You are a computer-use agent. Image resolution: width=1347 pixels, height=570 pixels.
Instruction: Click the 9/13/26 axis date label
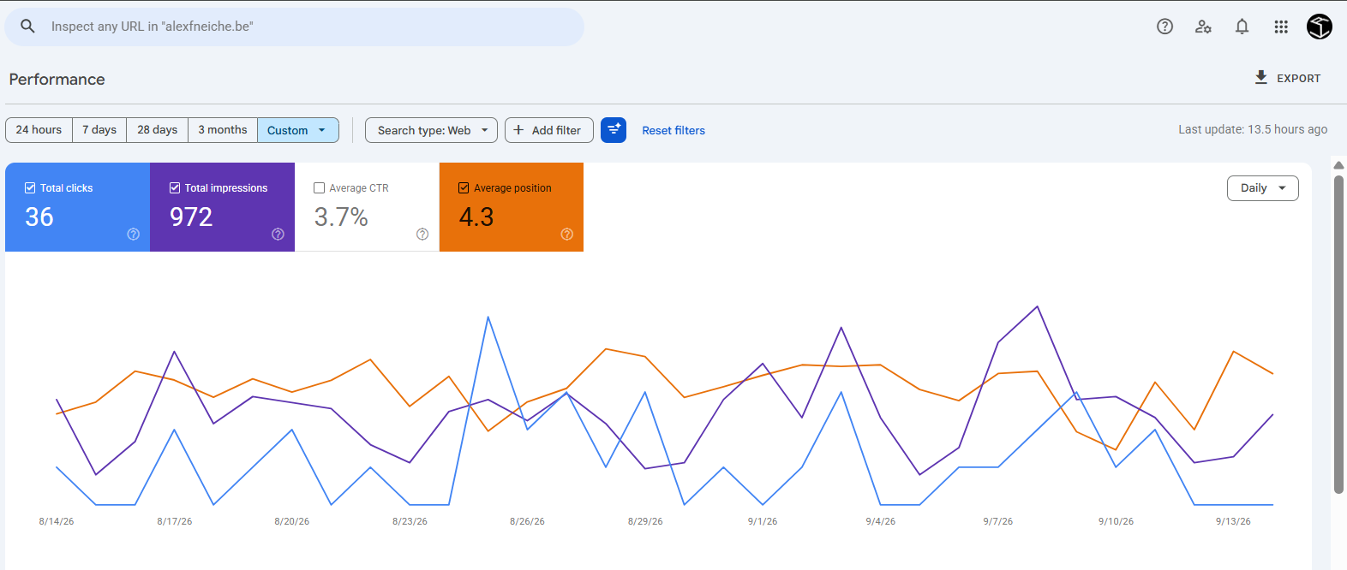tap(1233, 521)
